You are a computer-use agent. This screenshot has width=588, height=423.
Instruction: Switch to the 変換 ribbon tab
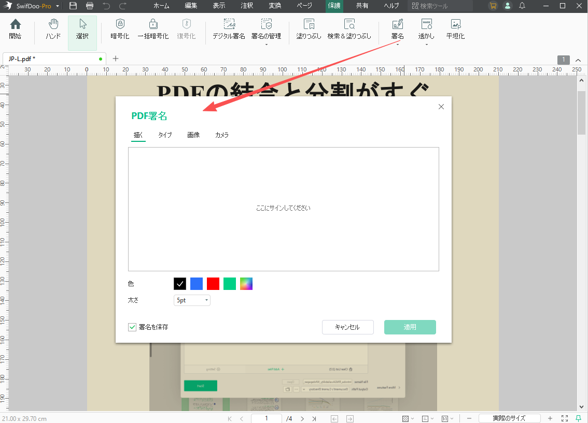coord(274,6)
